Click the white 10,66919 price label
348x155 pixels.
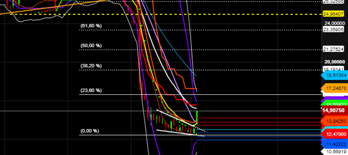(335, 152)
